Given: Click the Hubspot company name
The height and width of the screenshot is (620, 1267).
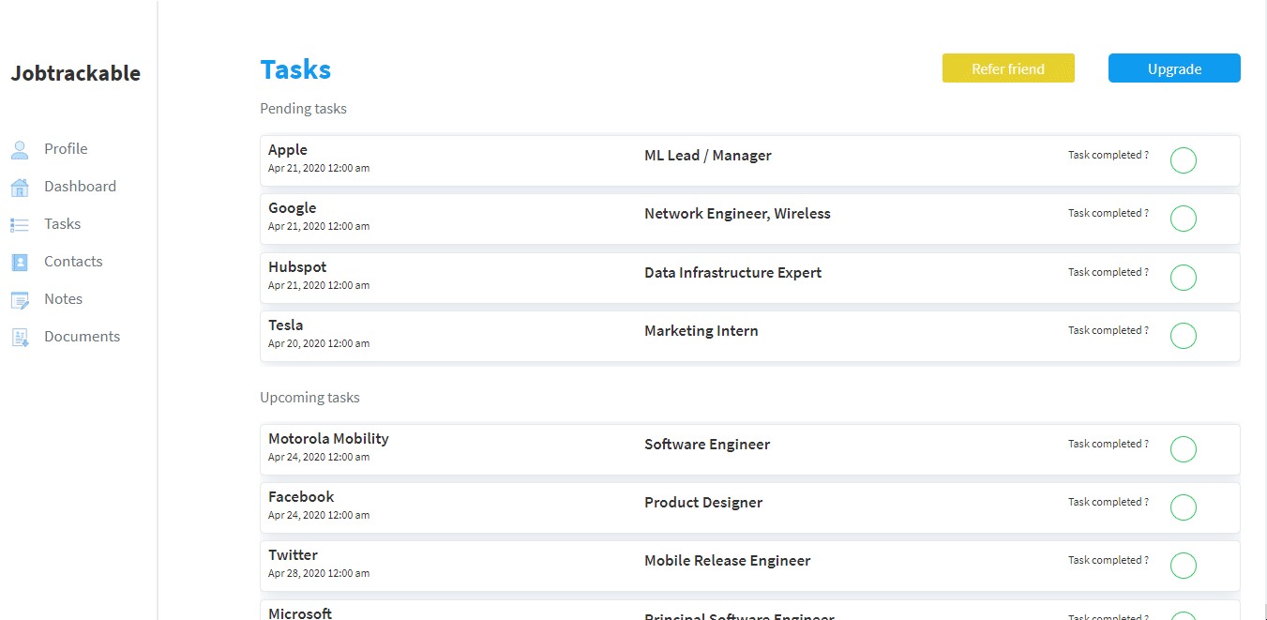Looking at the screenshot, I should click(x=297, y=267).
